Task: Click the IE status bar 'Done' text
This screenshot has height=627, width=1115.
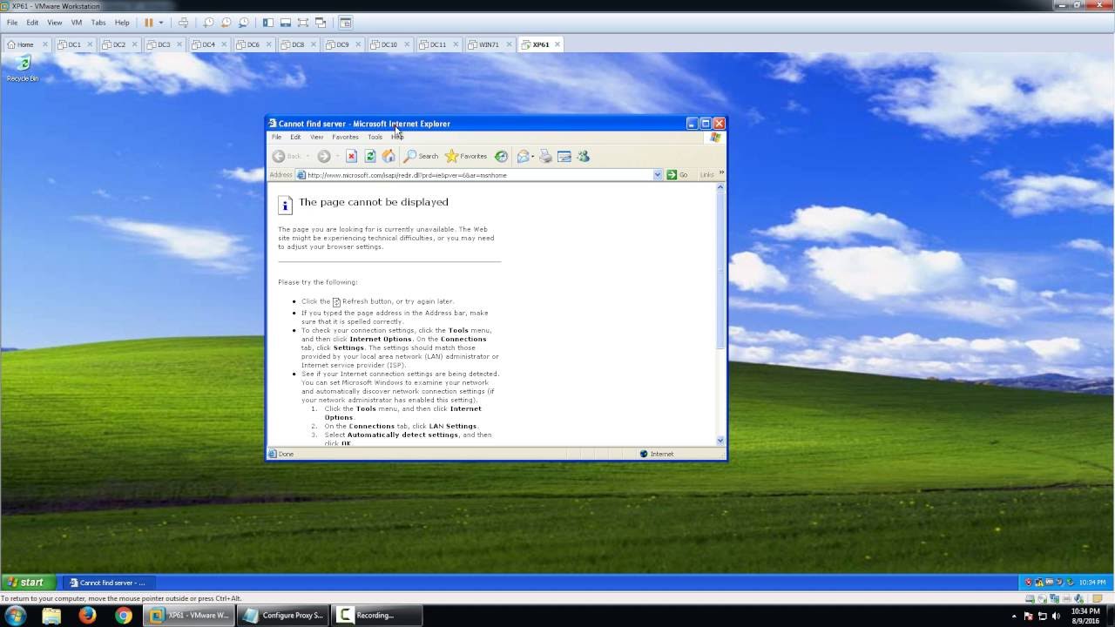Action: pyautogui.click(x=287, y=454)
